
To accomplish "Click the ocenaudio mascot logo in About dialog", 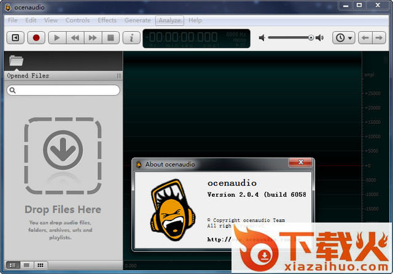I will click(x=173, y=210).
